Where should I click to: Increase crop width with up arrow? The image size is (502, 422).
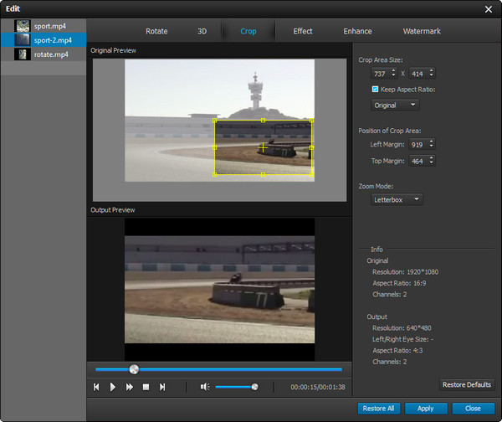(393, 70)
